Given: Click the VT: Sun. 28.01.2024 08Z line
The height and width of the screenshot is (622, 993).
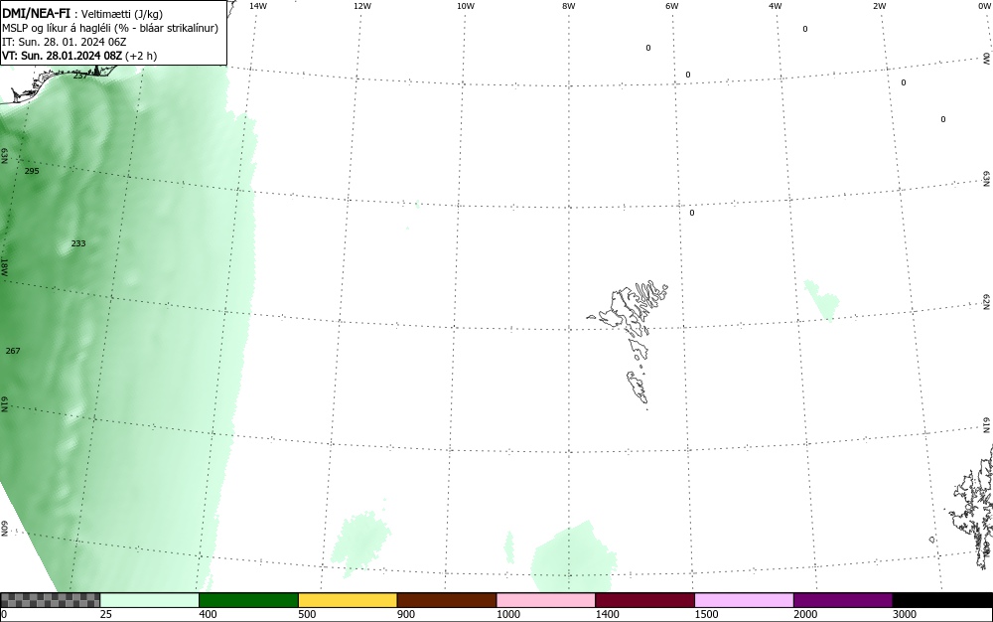Looking at the screenshot, I should [79, 56].
